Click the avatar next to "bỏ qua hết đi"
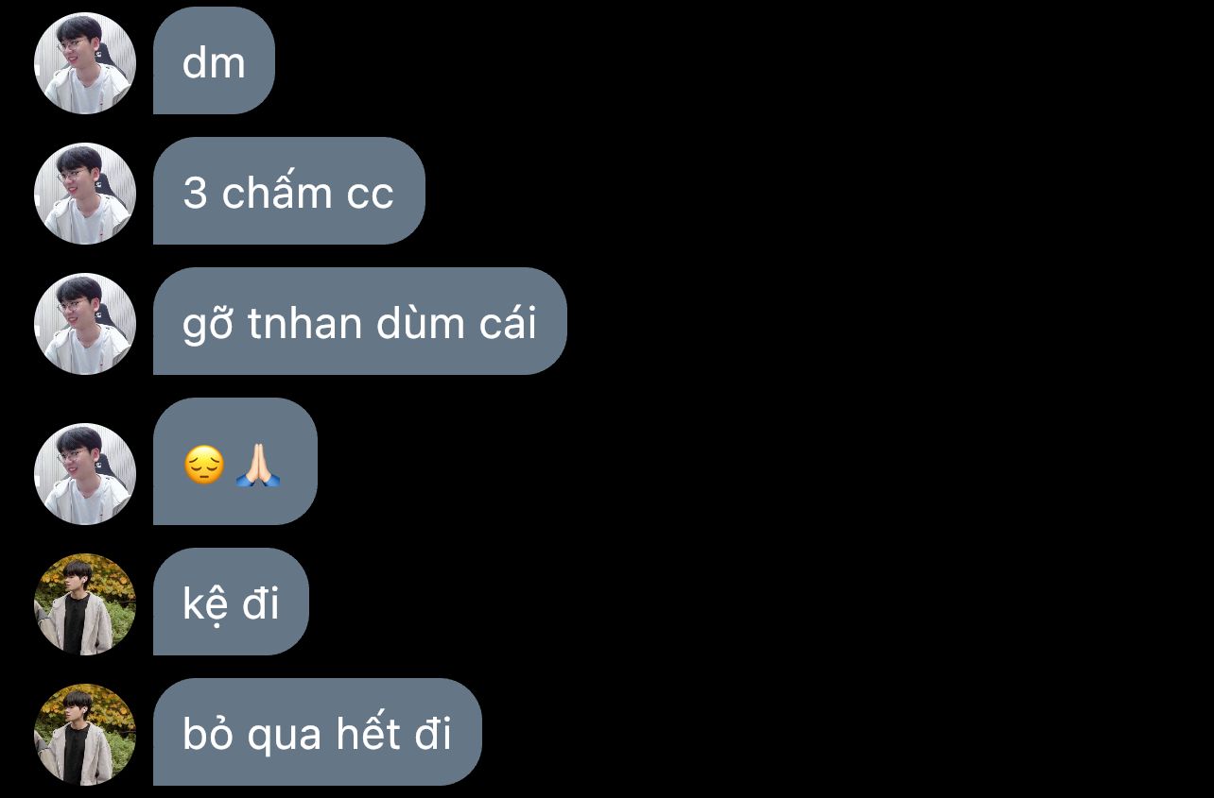The width and height of the screenshot is (1214, 798). (x=85, y=735)
